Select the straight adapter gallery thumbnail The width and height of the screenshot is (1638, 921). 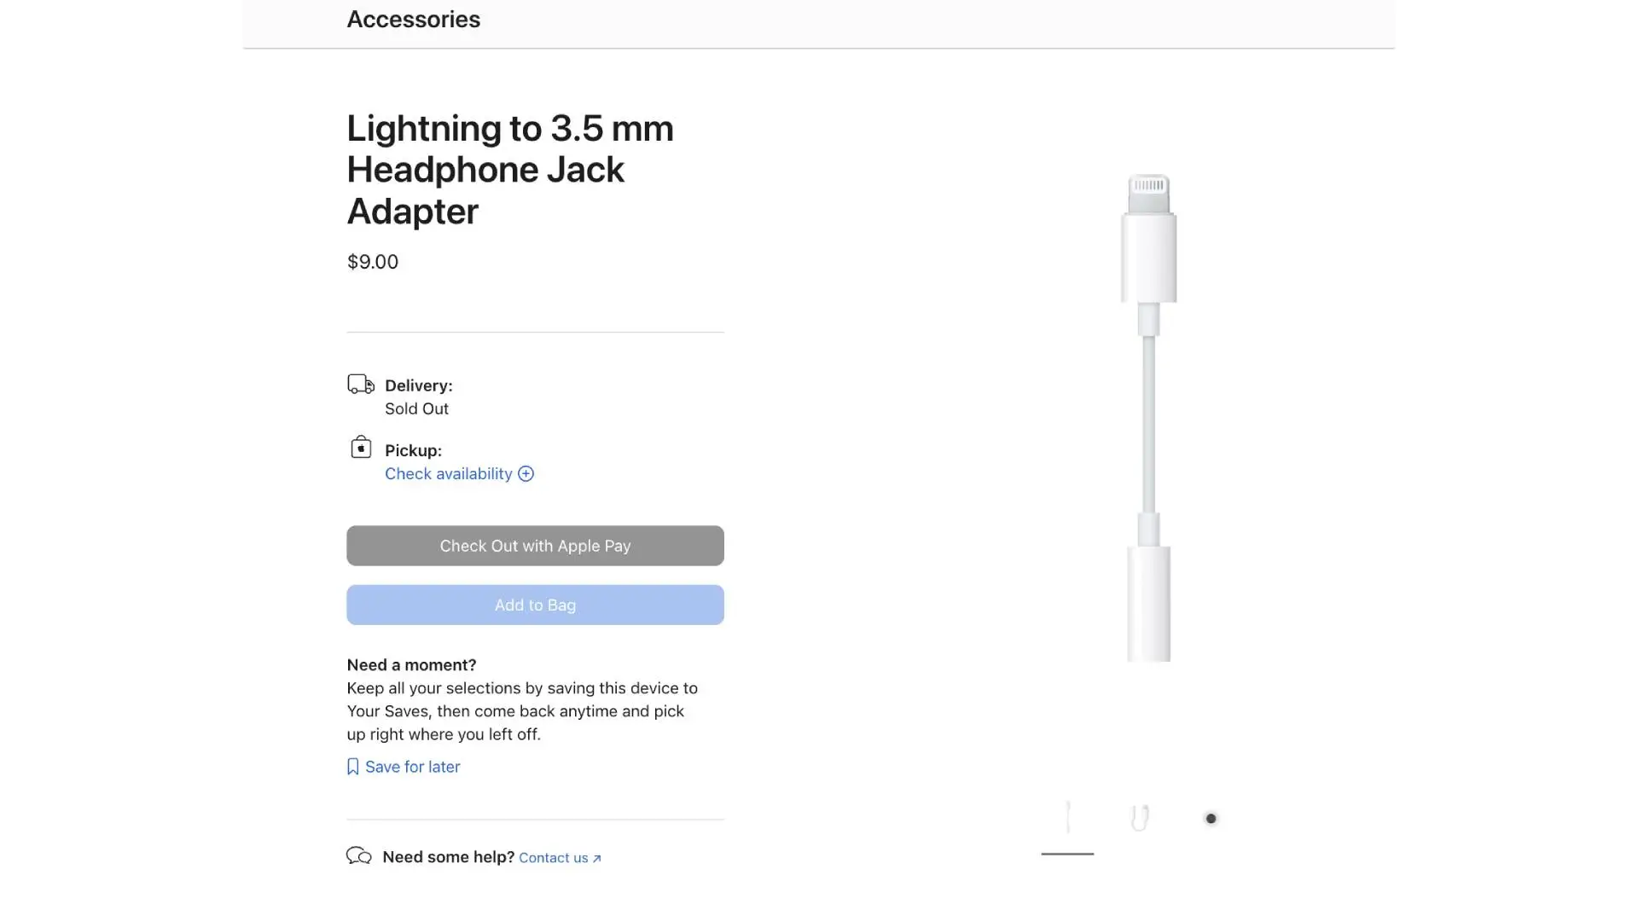[1066, 817]
